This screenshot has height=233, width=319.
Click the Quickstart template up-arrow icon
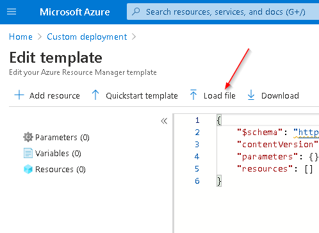point(95,95)
